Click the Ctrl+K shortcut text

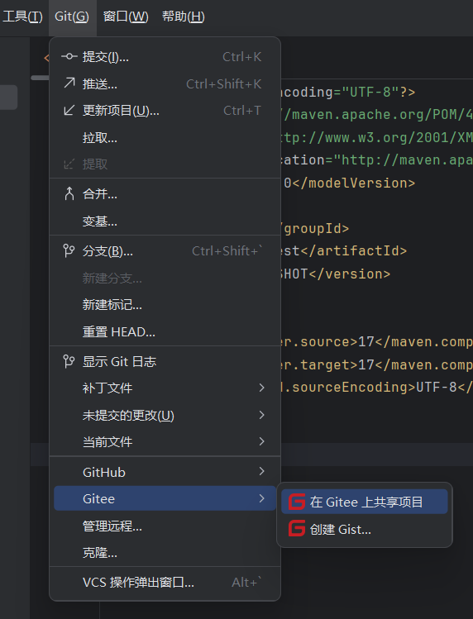[241, 57]
